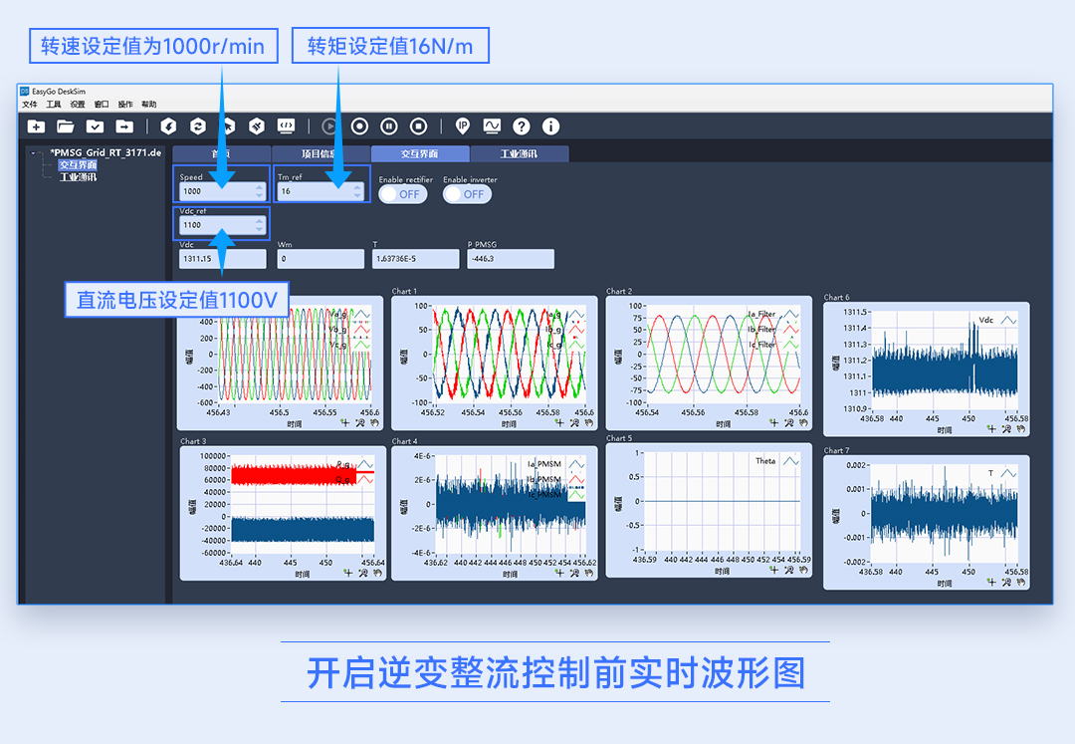
Task: Click the lightning-bolt hexagon compile icon
Action: pyautogui.click(x=168, y=126)
